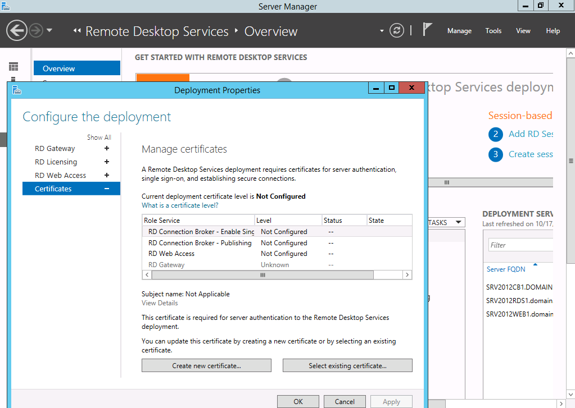
Task: Click the Server Manager vertical scrollbar thumb
Action: click(571, 161)
